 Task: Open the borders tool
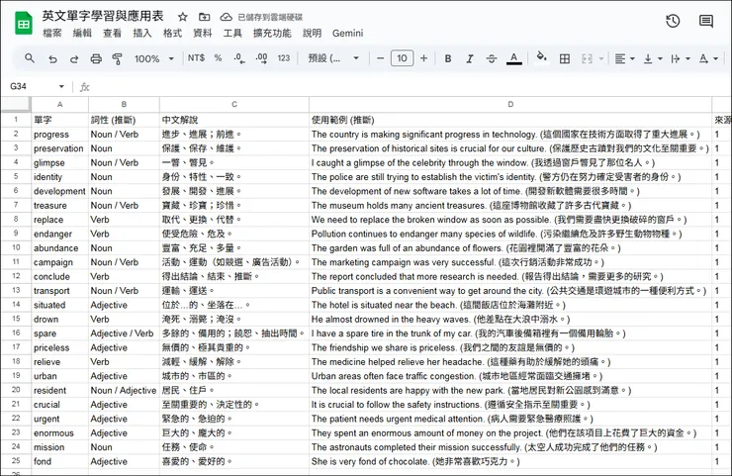click(x=565, y=58)
